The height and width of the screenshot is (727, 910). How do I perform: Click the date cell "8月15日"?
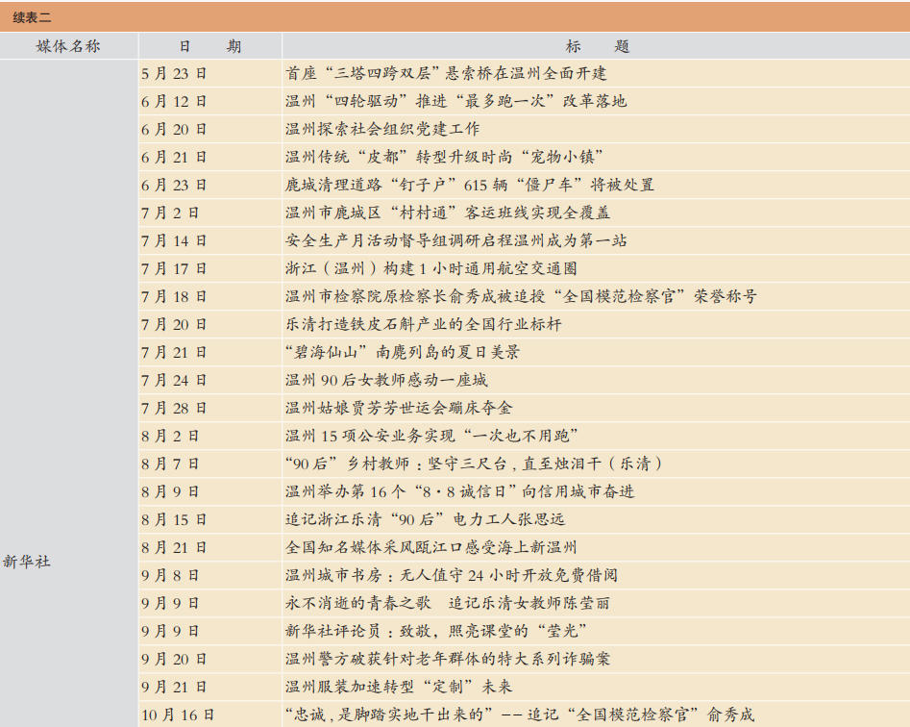pyautogui.click(x=174, y=519)
